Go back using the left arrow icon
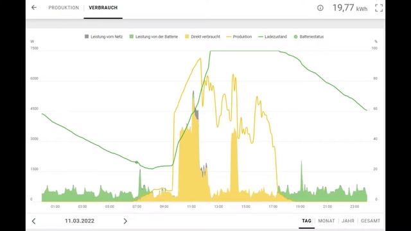This screenshot has height=231, width=411. 34,8
